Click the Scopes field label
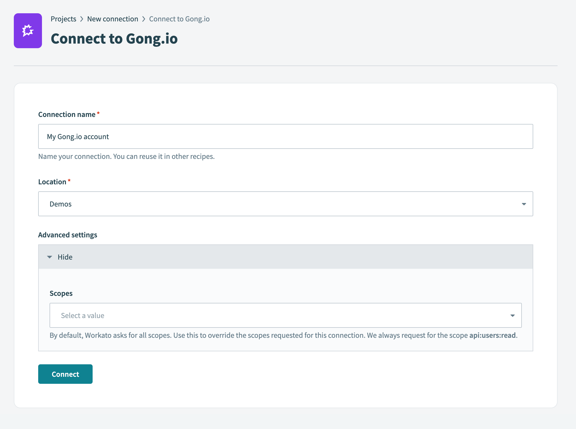 tap(61, 293)
